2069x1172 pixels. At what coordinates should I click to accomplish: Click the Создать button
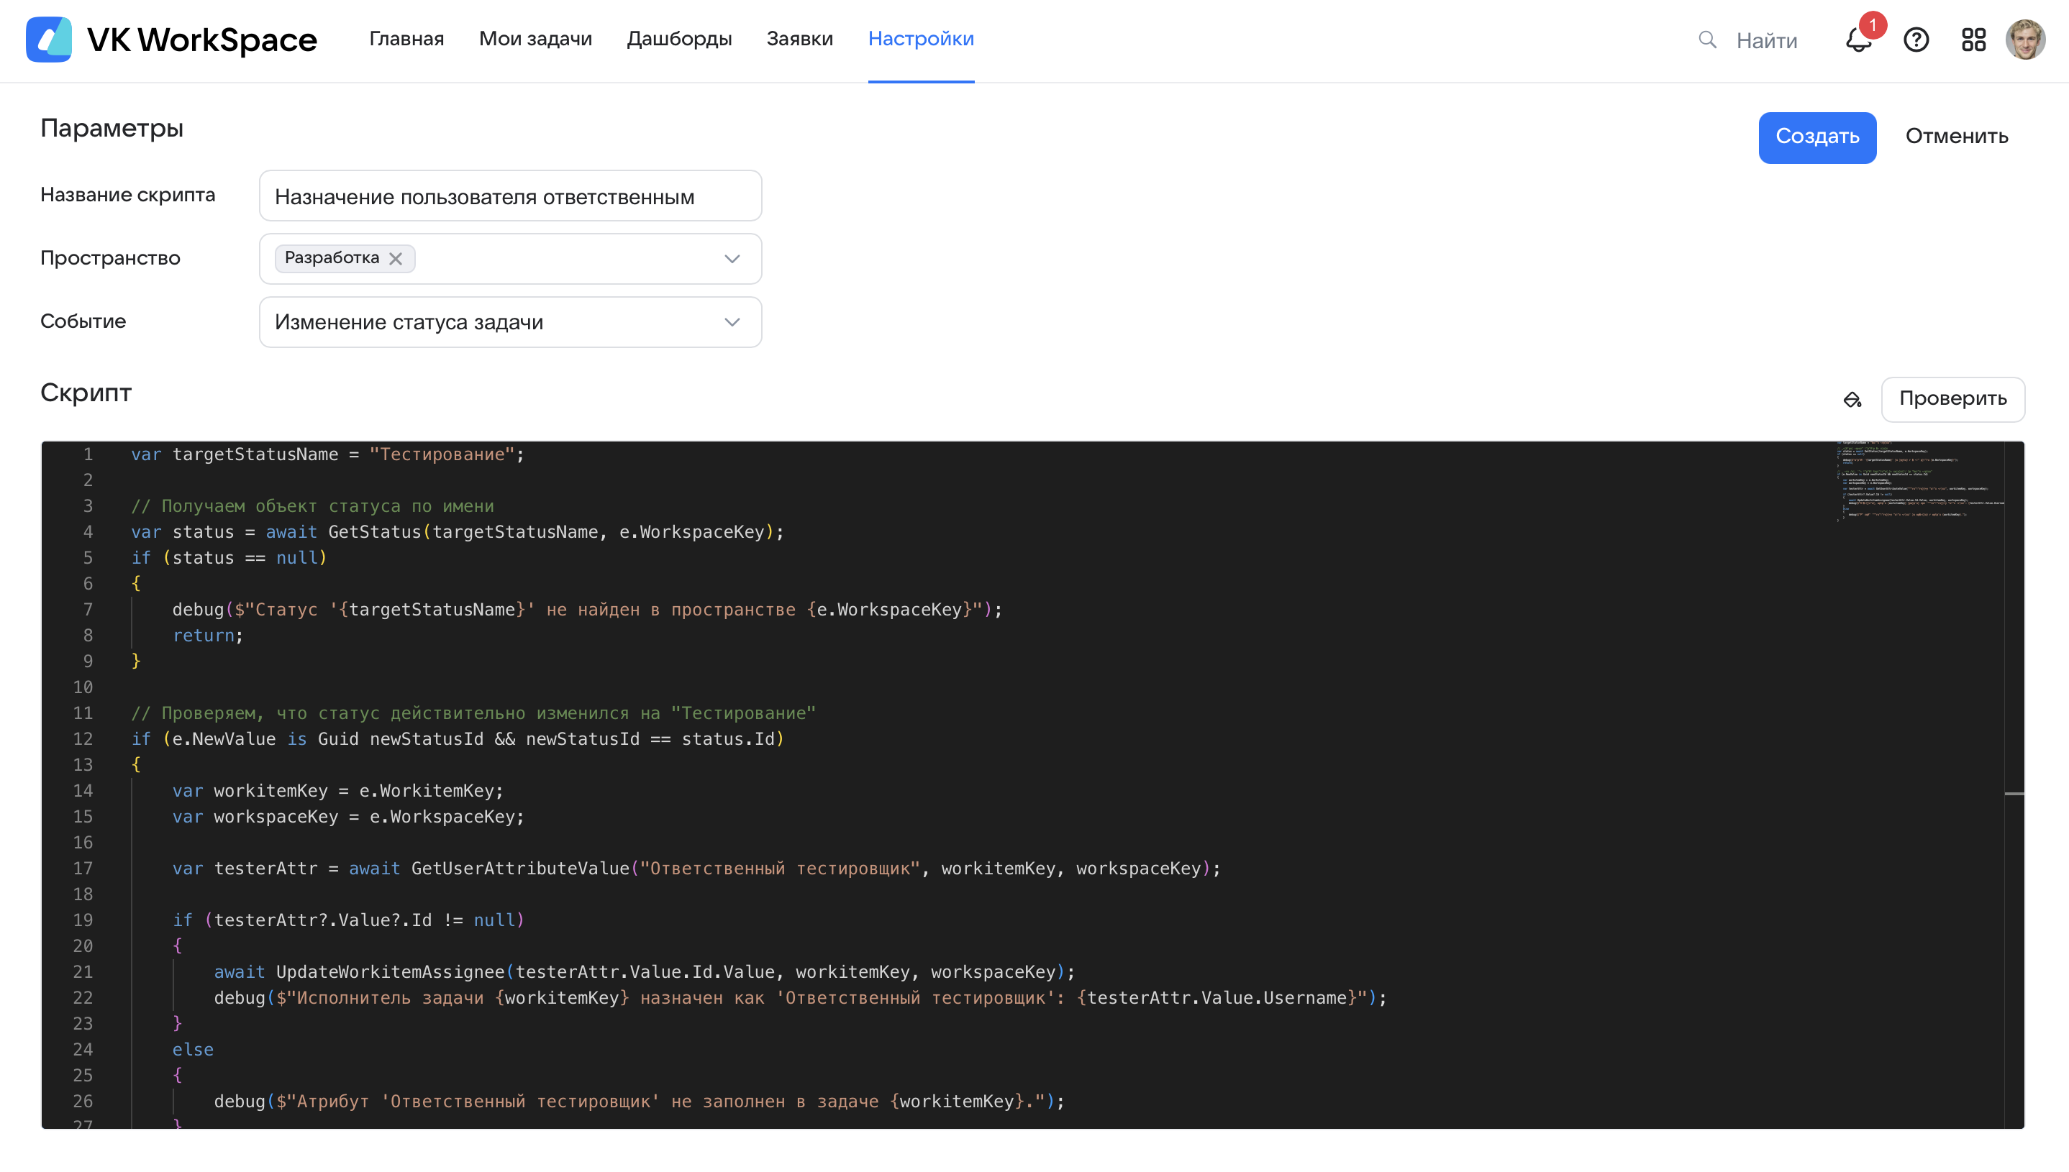(1817, 137)
